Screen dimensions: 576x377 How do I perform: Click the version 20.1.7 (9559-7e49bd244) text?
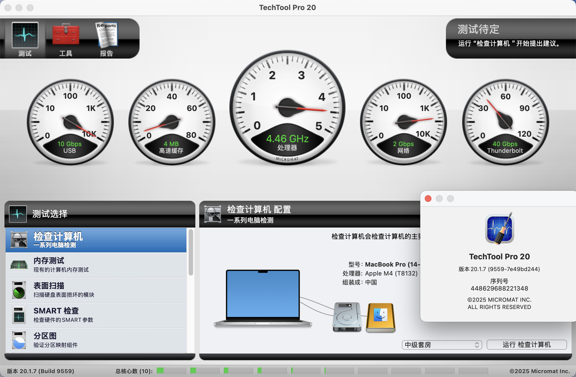(499, 269)
